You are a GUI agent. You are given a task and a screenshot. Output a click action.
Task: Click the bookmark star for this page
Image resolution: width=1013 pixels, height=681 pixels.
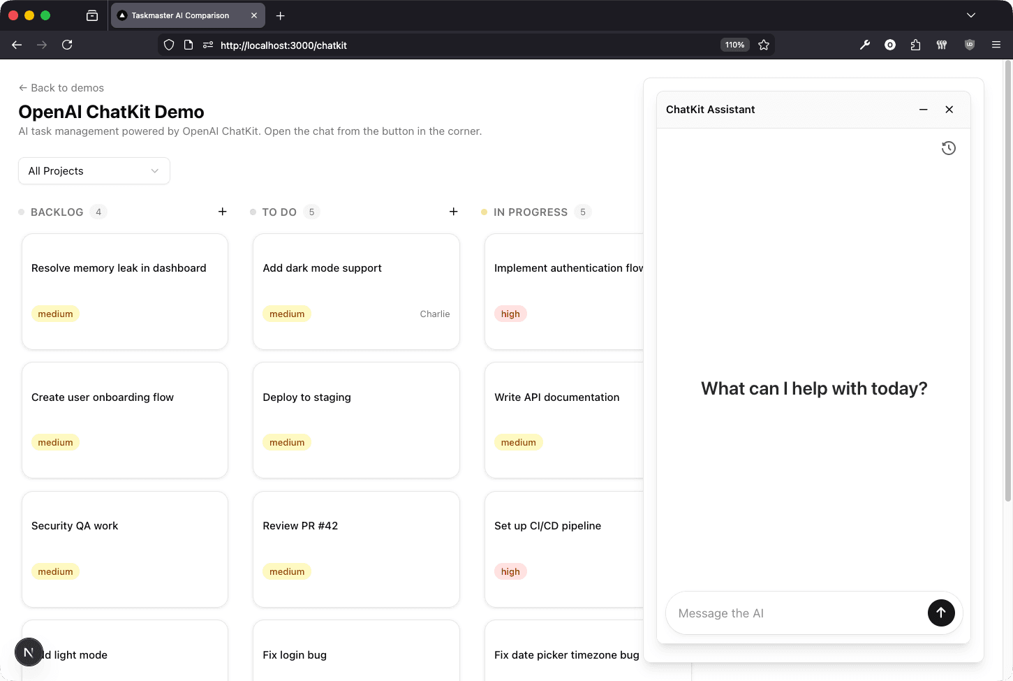point(764,45)
